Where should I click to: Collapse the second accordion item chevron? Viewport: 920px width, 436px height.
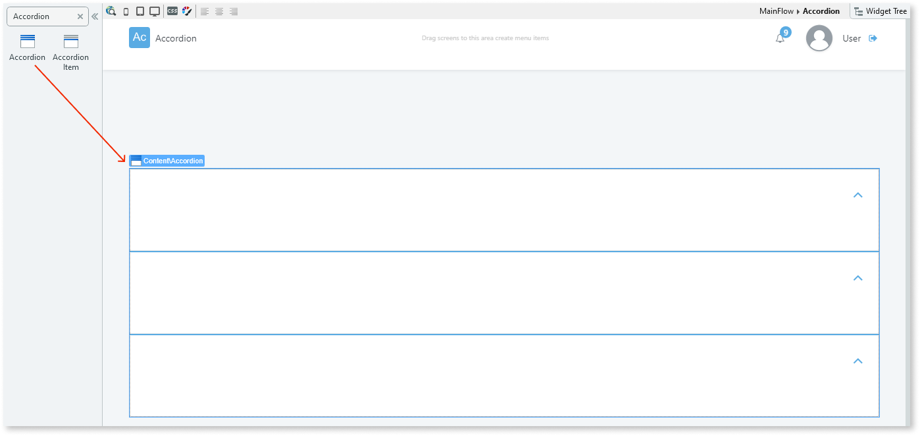[857, 278]
